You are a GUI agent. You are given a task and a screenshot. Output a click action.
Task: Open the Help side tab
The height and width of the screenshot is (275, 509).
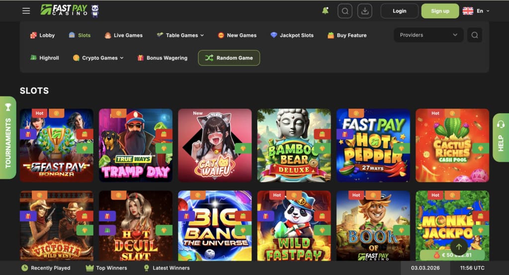pos(501,137)
